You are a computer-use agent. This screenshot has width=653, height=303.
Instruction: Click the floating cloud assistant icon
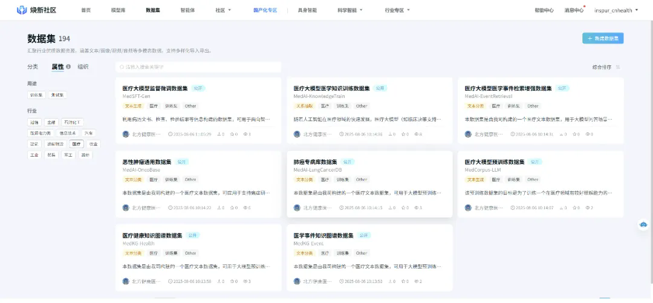(643, 225)
